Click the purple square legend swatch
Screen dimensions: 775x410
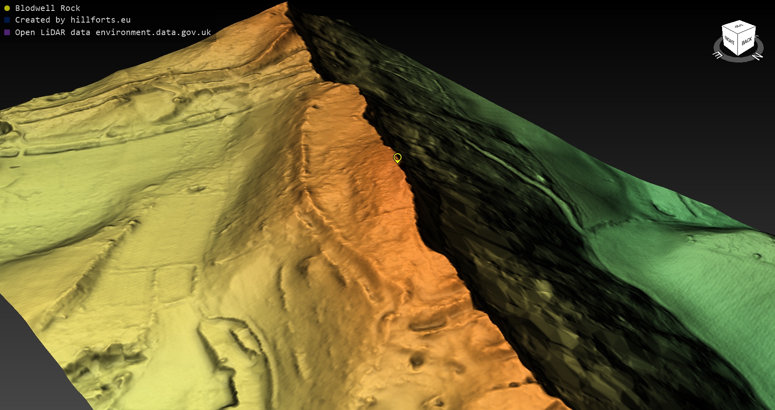coord(7,32)
